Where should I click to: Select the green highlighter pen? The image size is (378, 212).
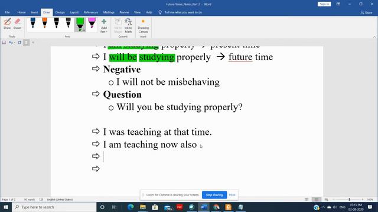80,24
